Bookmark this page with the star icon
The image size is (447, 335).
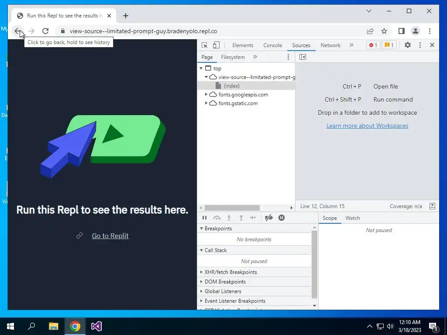coord(384,31)
